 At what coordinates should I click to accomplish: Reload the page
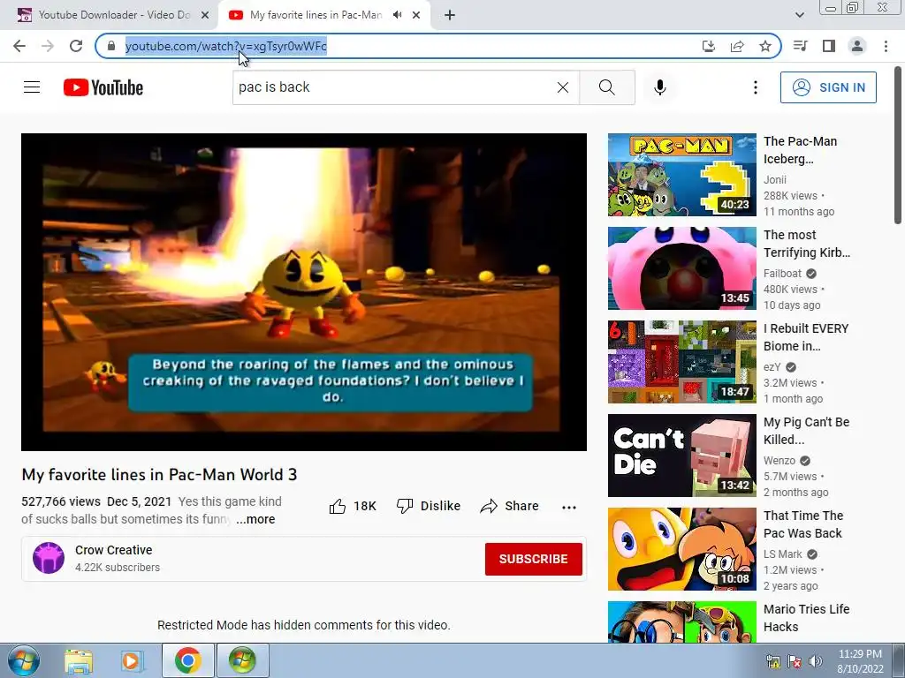tap(76, 46)
